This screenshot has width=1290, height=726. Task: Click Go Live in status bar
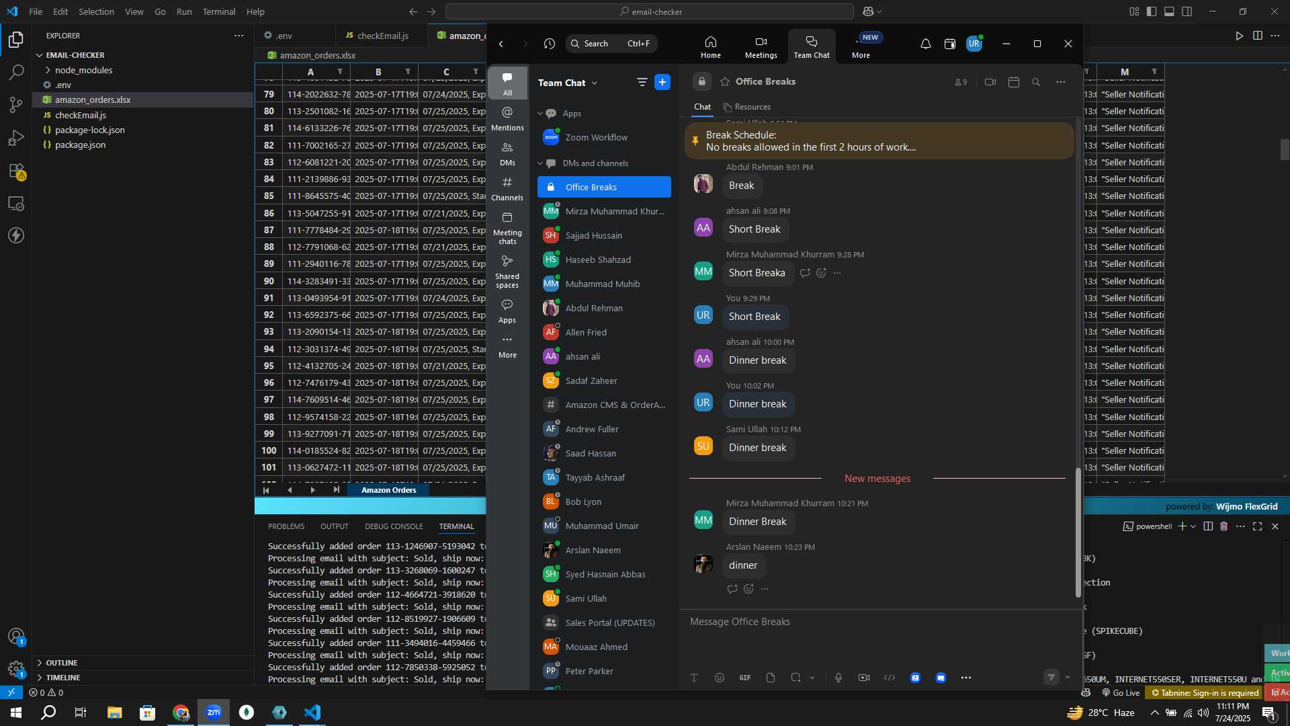click(1121, 692)
